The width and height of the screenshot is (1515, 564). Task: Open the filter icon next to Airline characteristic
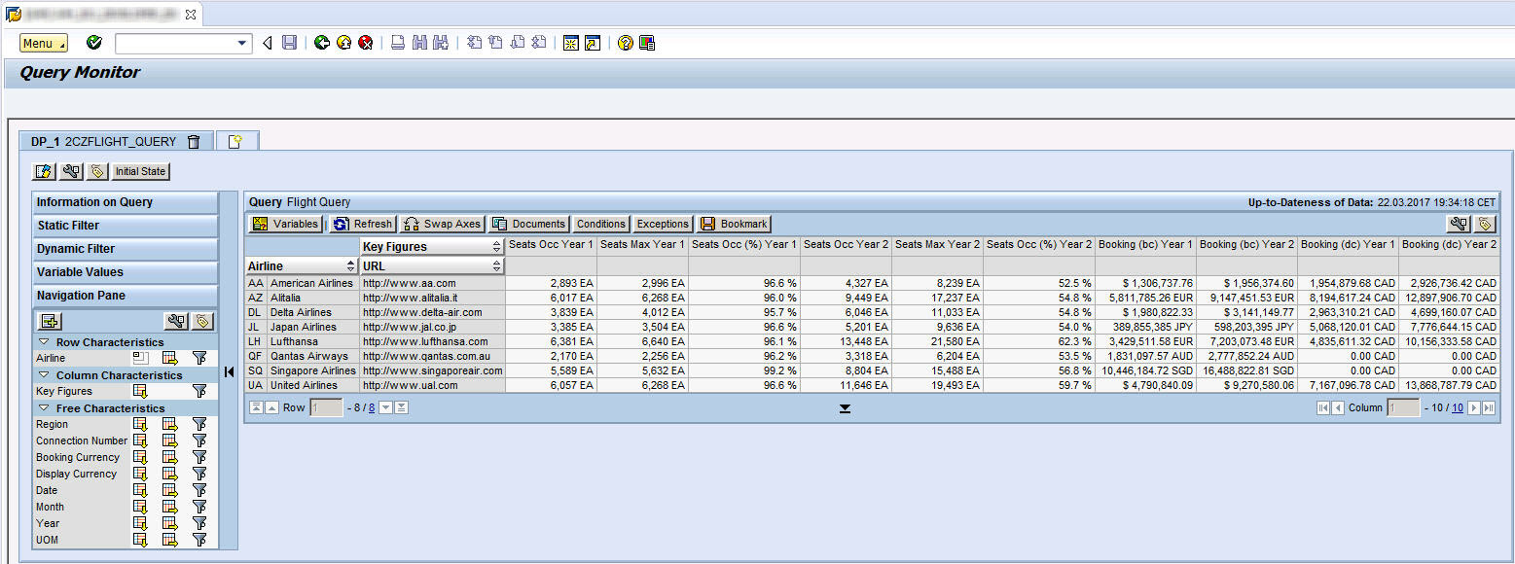click(198, 358)
